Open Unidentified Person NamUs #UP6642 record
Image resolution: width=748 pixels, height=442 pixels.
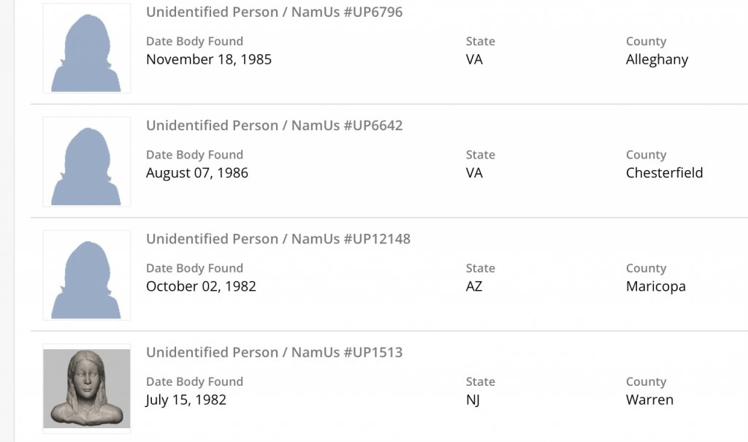point(274,126)
